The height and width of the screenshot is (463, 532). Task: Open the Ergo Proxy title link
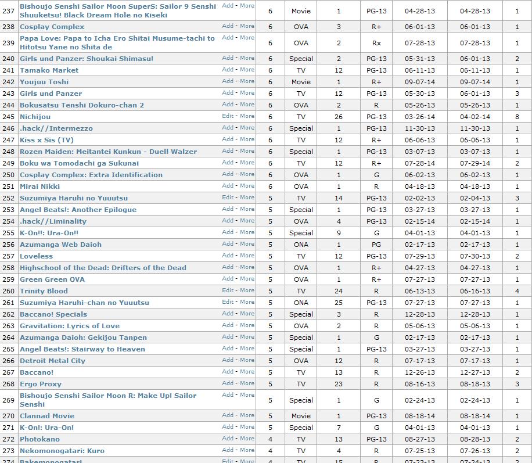pos(41,384)
